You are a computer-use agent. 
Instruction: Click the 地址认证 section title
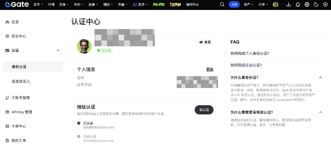tap(86, 107)
